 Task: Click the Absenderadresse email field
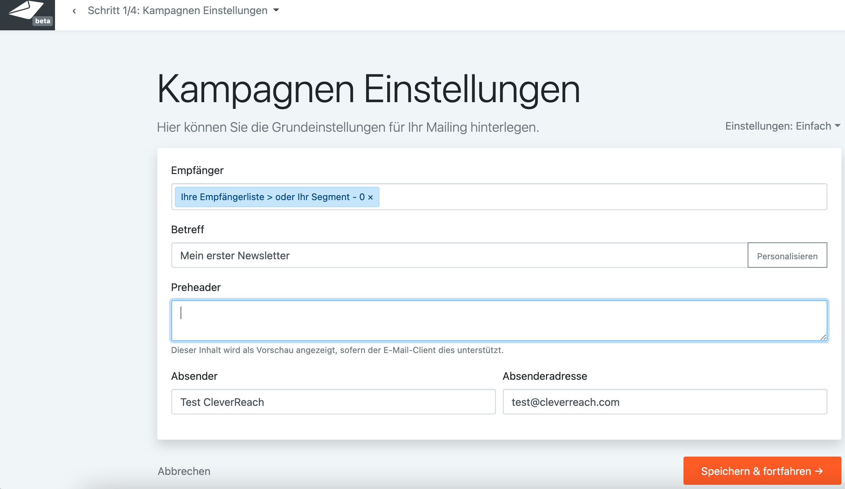click(664, 402)
